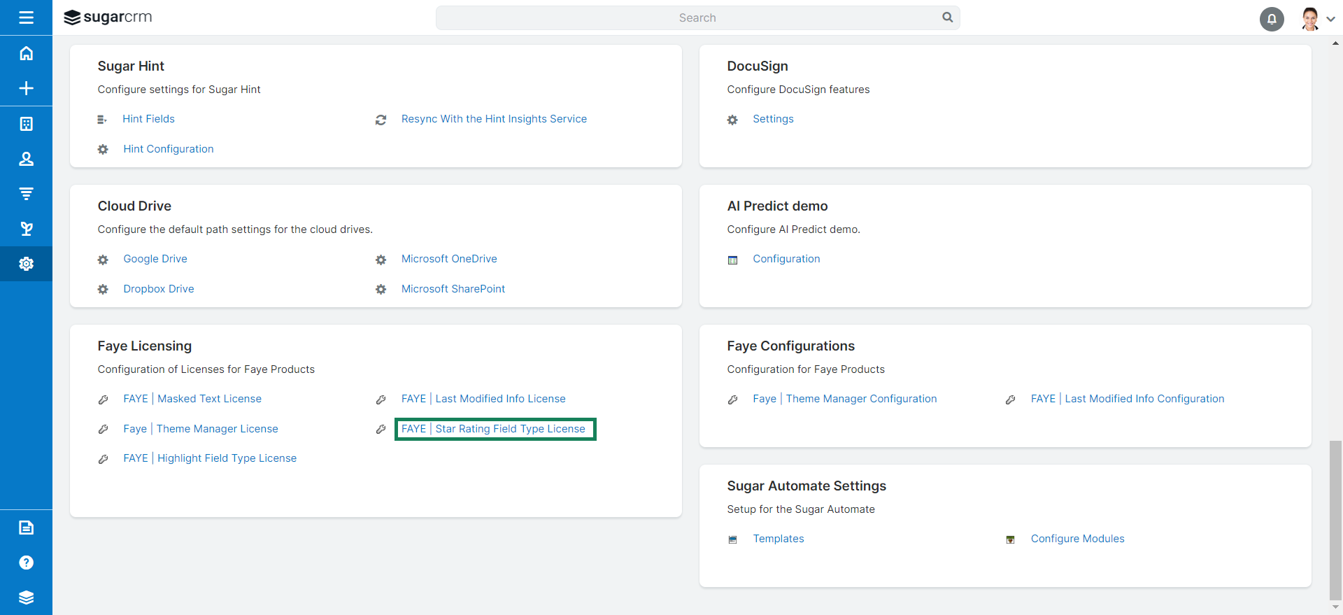1343x615 pixels.
Task: Click the resync arrows icon
Action: (x=381, y=120)
